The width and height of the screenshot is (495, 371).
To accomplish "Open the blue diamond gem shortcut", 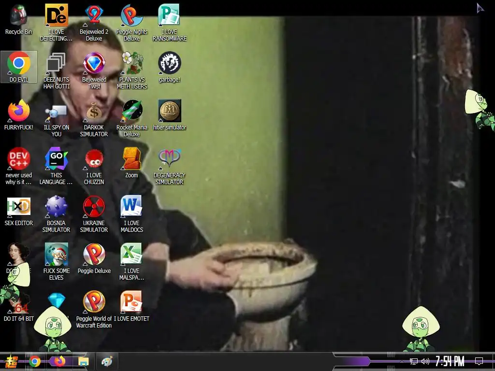I will pos(57,300).
